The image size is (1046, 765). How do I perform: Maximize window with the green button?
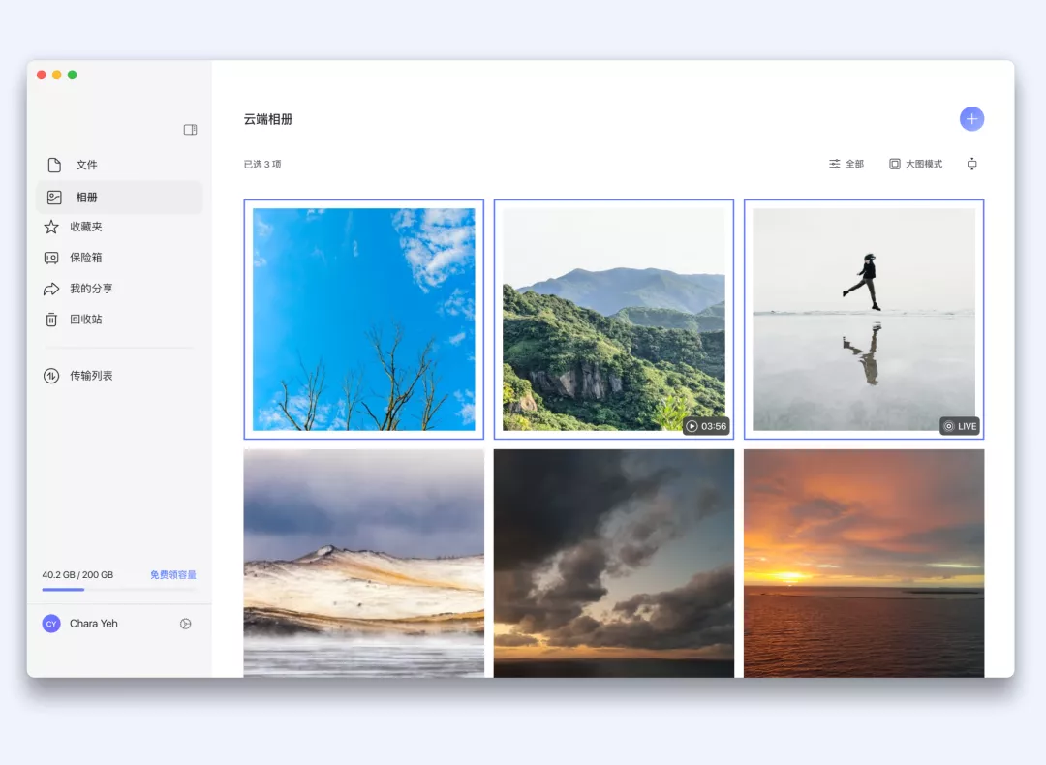72,75
